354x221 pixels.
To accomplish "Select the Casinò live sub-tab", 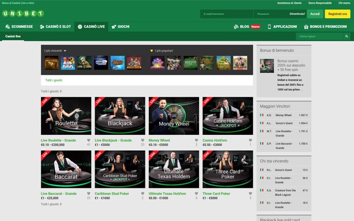I will coord(13,36).
